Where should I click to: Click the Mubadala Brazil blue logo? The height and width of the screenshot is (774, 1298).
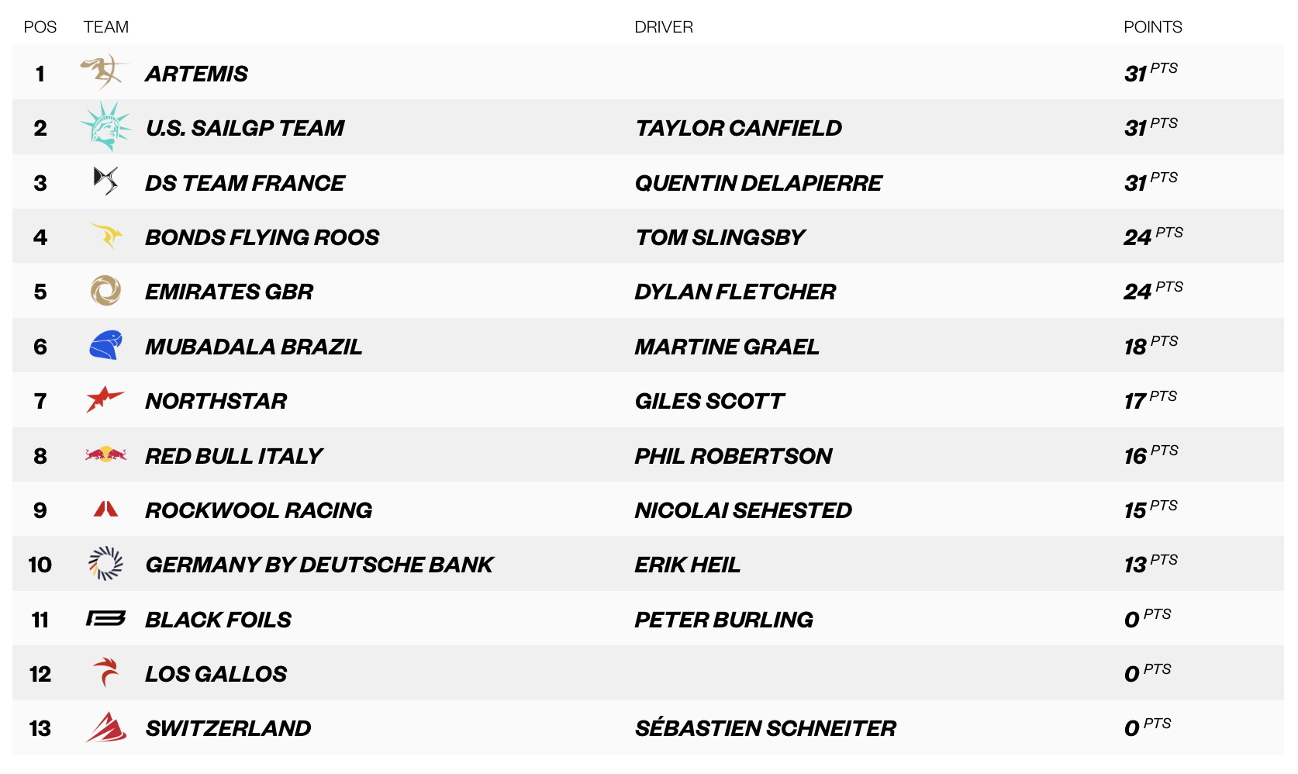tap(105, 345)
